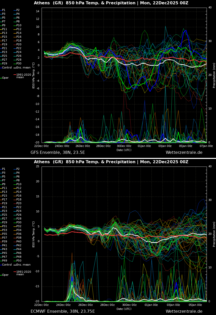Image resolution: width=216 pixels, height=315 pixels.
Task: Toggle the P45 member in ECMWF legend
Action: [x=5, y=253]
